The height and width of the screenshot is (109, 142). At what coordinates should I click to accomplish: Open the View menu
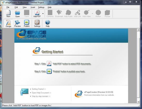[25, 7]
